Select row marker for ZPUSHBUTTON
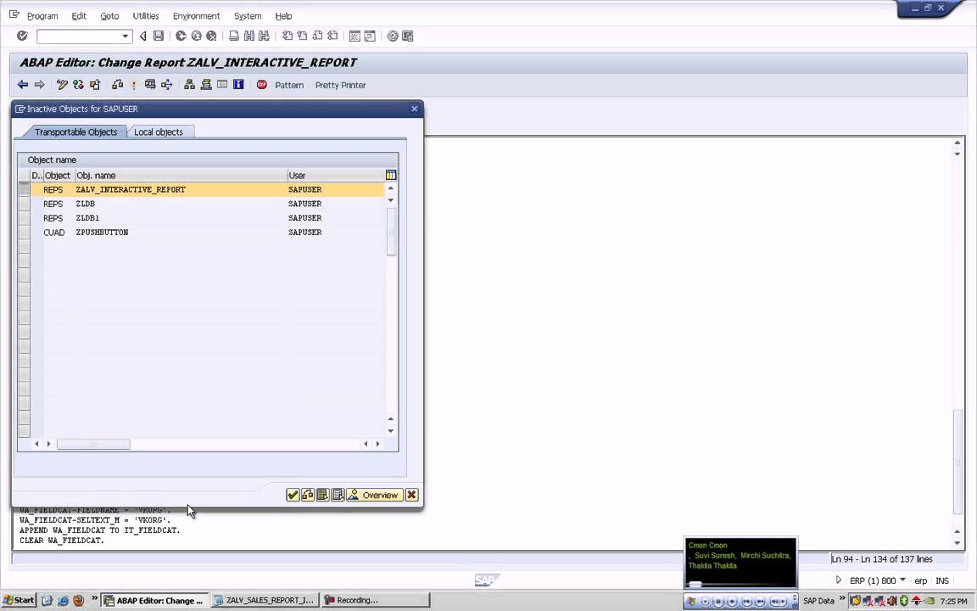The image size is (977, 611). [25, 233]
